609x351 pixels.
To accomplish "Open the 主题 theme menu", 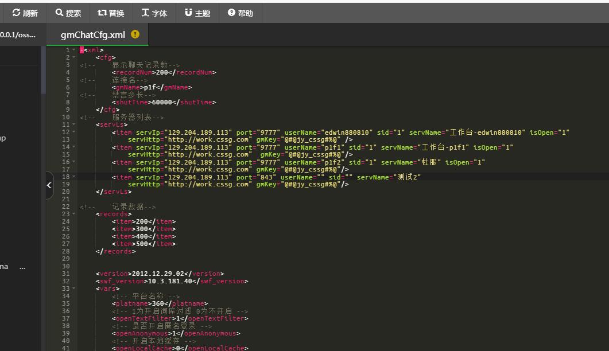I will coord(197,13).
